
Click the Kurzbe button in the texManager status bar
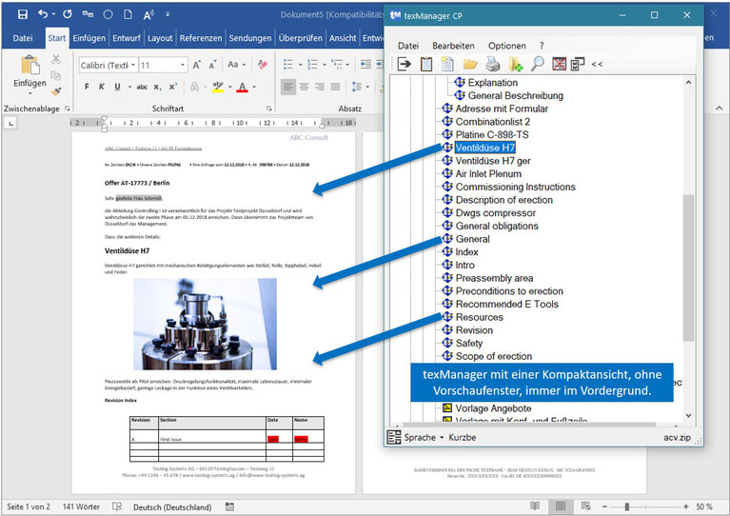tap(463, 437)
